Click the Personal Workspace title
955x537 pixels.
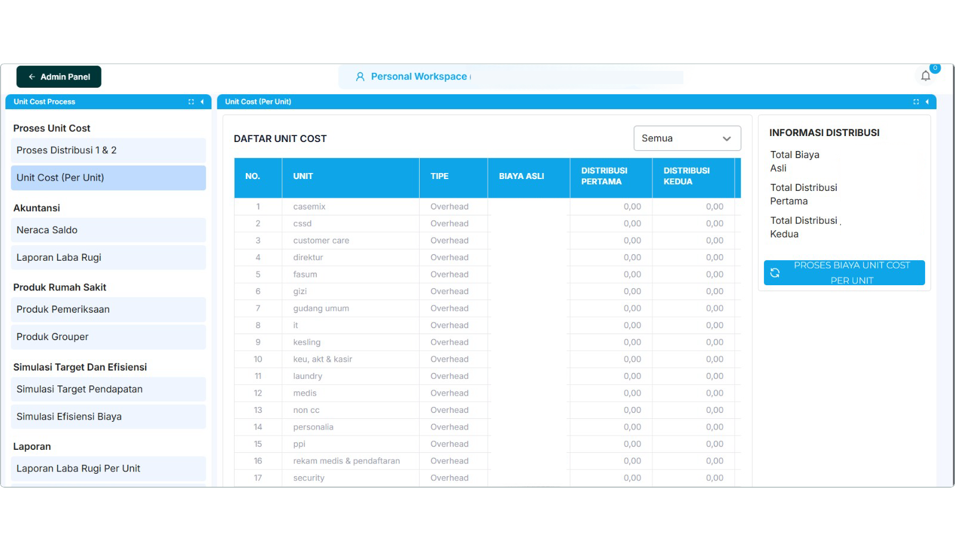click(419, 76)
